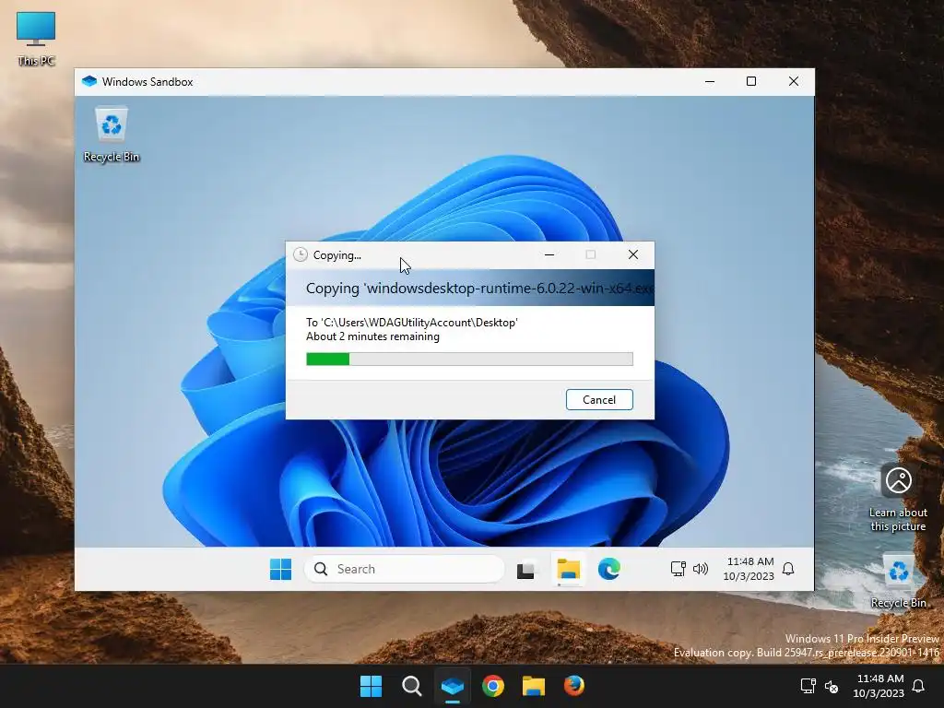Open the host taskbar clock and date

pos(879,686)
